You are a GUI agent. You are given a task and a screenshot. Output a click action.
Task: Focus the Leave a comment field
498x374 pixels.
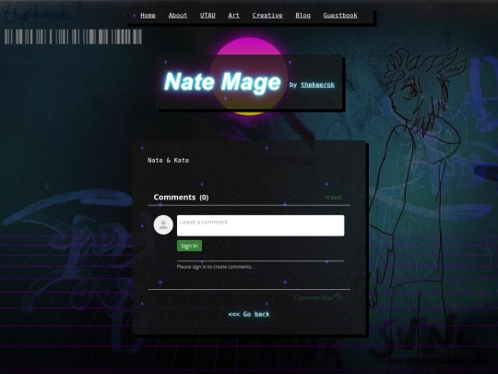tap(260, 225)
